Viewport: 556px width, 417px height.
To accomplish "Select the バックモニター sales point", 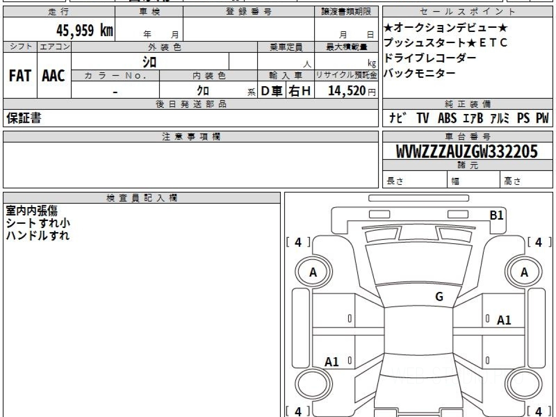I will (x=420, y=73).
